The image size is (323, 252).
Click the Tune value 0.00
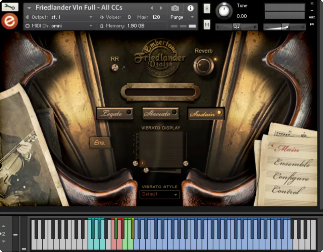click(x=242, y=16)
